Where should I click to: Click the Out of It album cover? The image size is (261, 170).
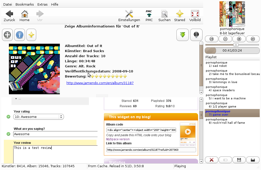[x=34, y=69]
